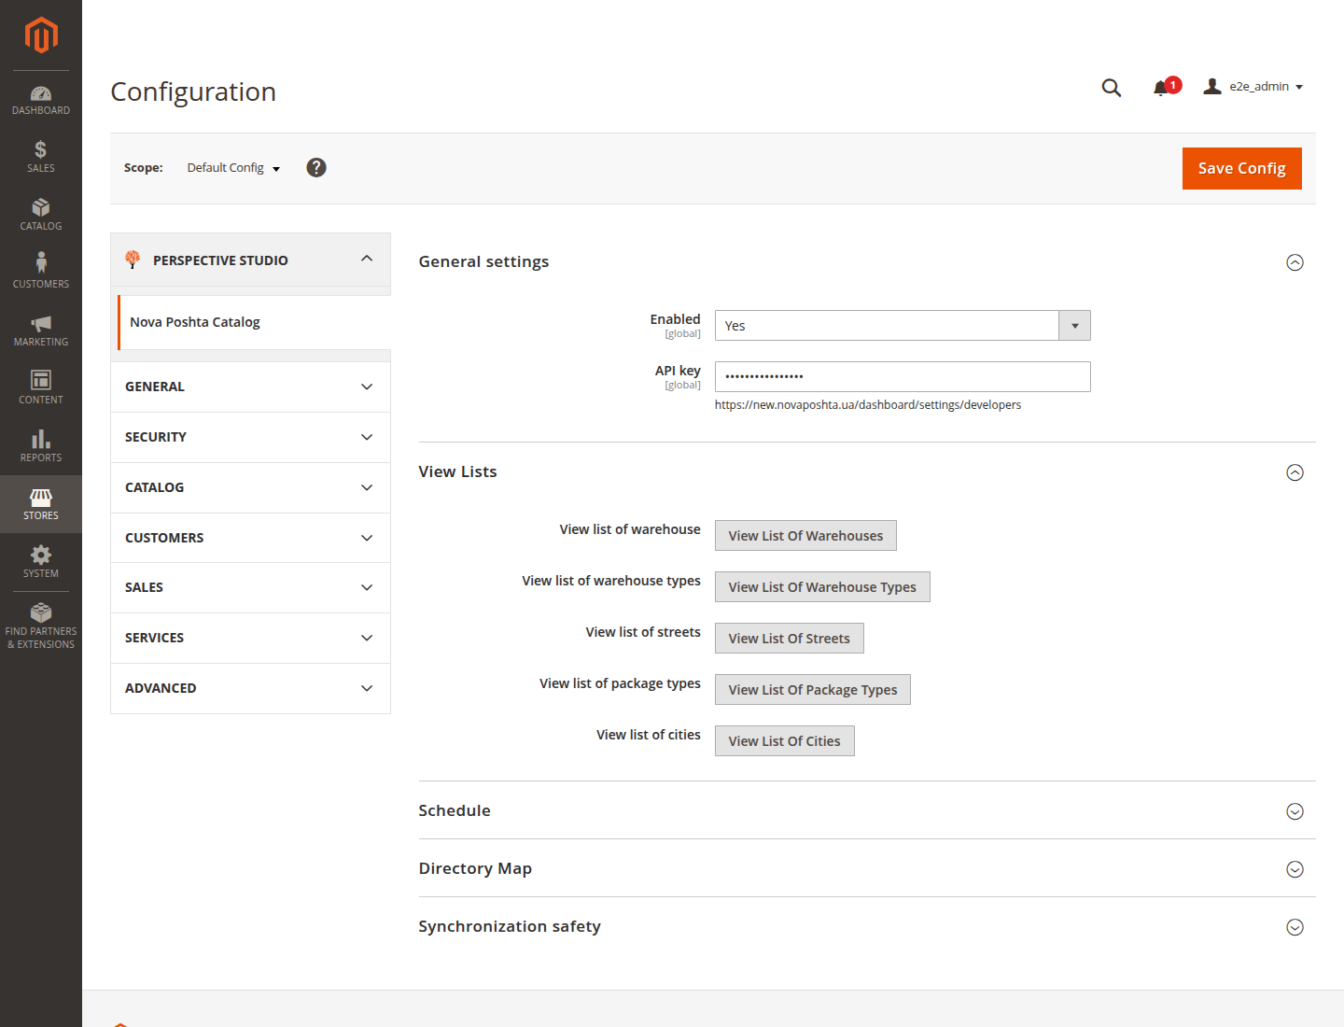Expand the Services configuration tab group
Viewport: 1344px width, 1027px height.
click(x=250, y=638)
